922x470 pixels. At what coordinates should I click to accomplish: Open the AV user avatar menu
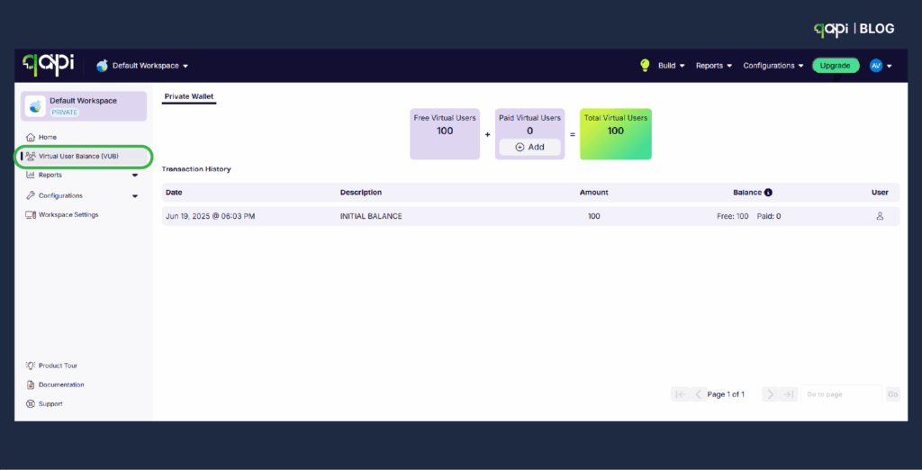click(881, 66)
